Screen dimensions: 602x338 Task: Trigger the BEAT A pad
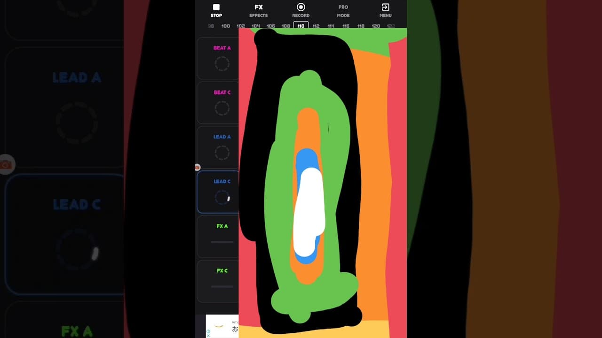218,58
